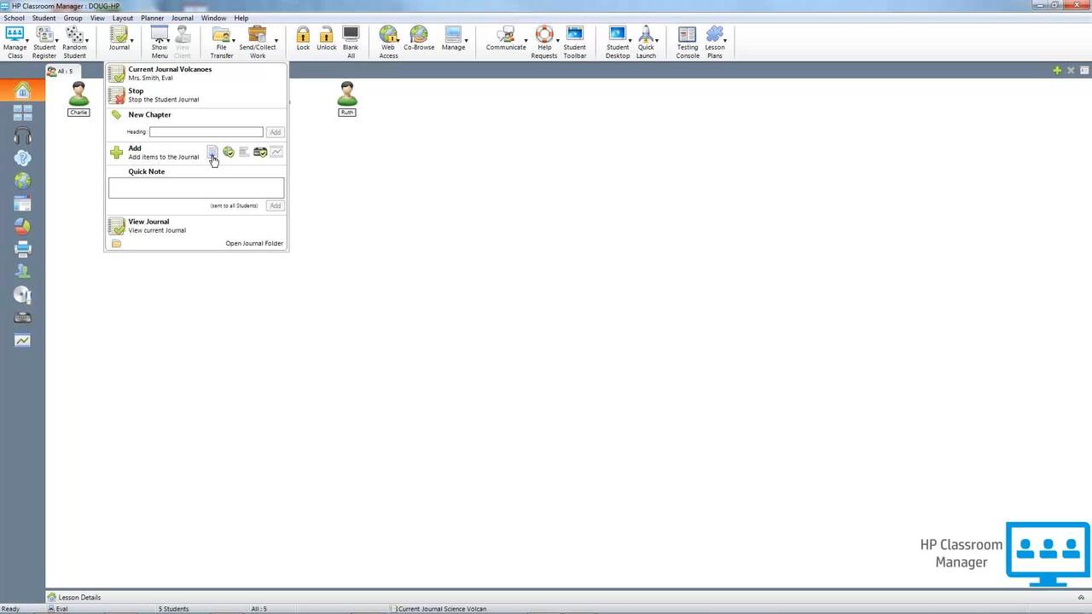Expand the File Transfer dropdown arrow
This screenshot has width=1092, height=614.
[234, 40]
